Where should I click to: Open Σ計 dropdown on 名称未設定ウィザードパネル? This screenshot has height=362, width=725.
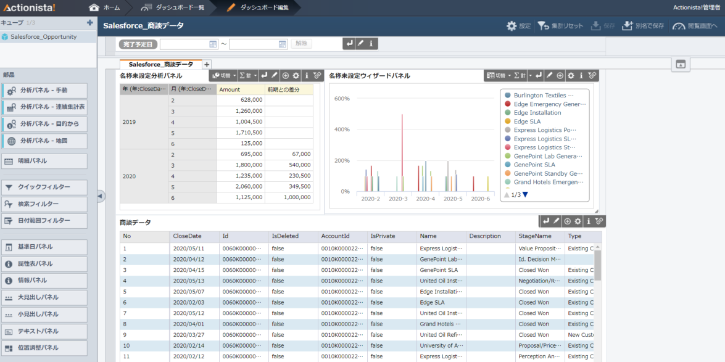coord(523,75)
